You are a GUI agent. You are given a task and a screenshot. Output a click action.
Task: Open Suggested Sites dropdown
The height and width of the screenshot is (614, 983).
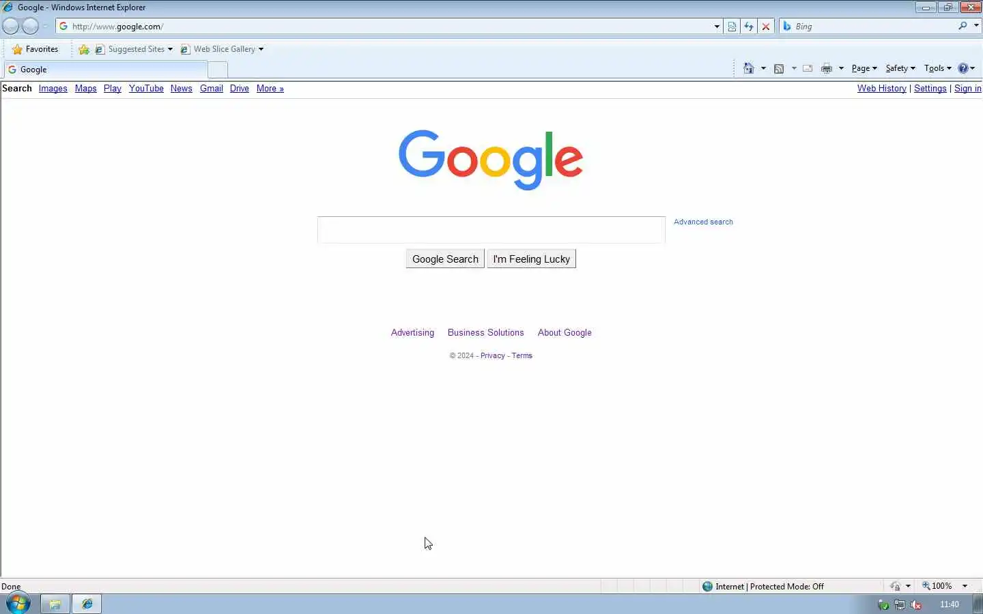(134, 49)
